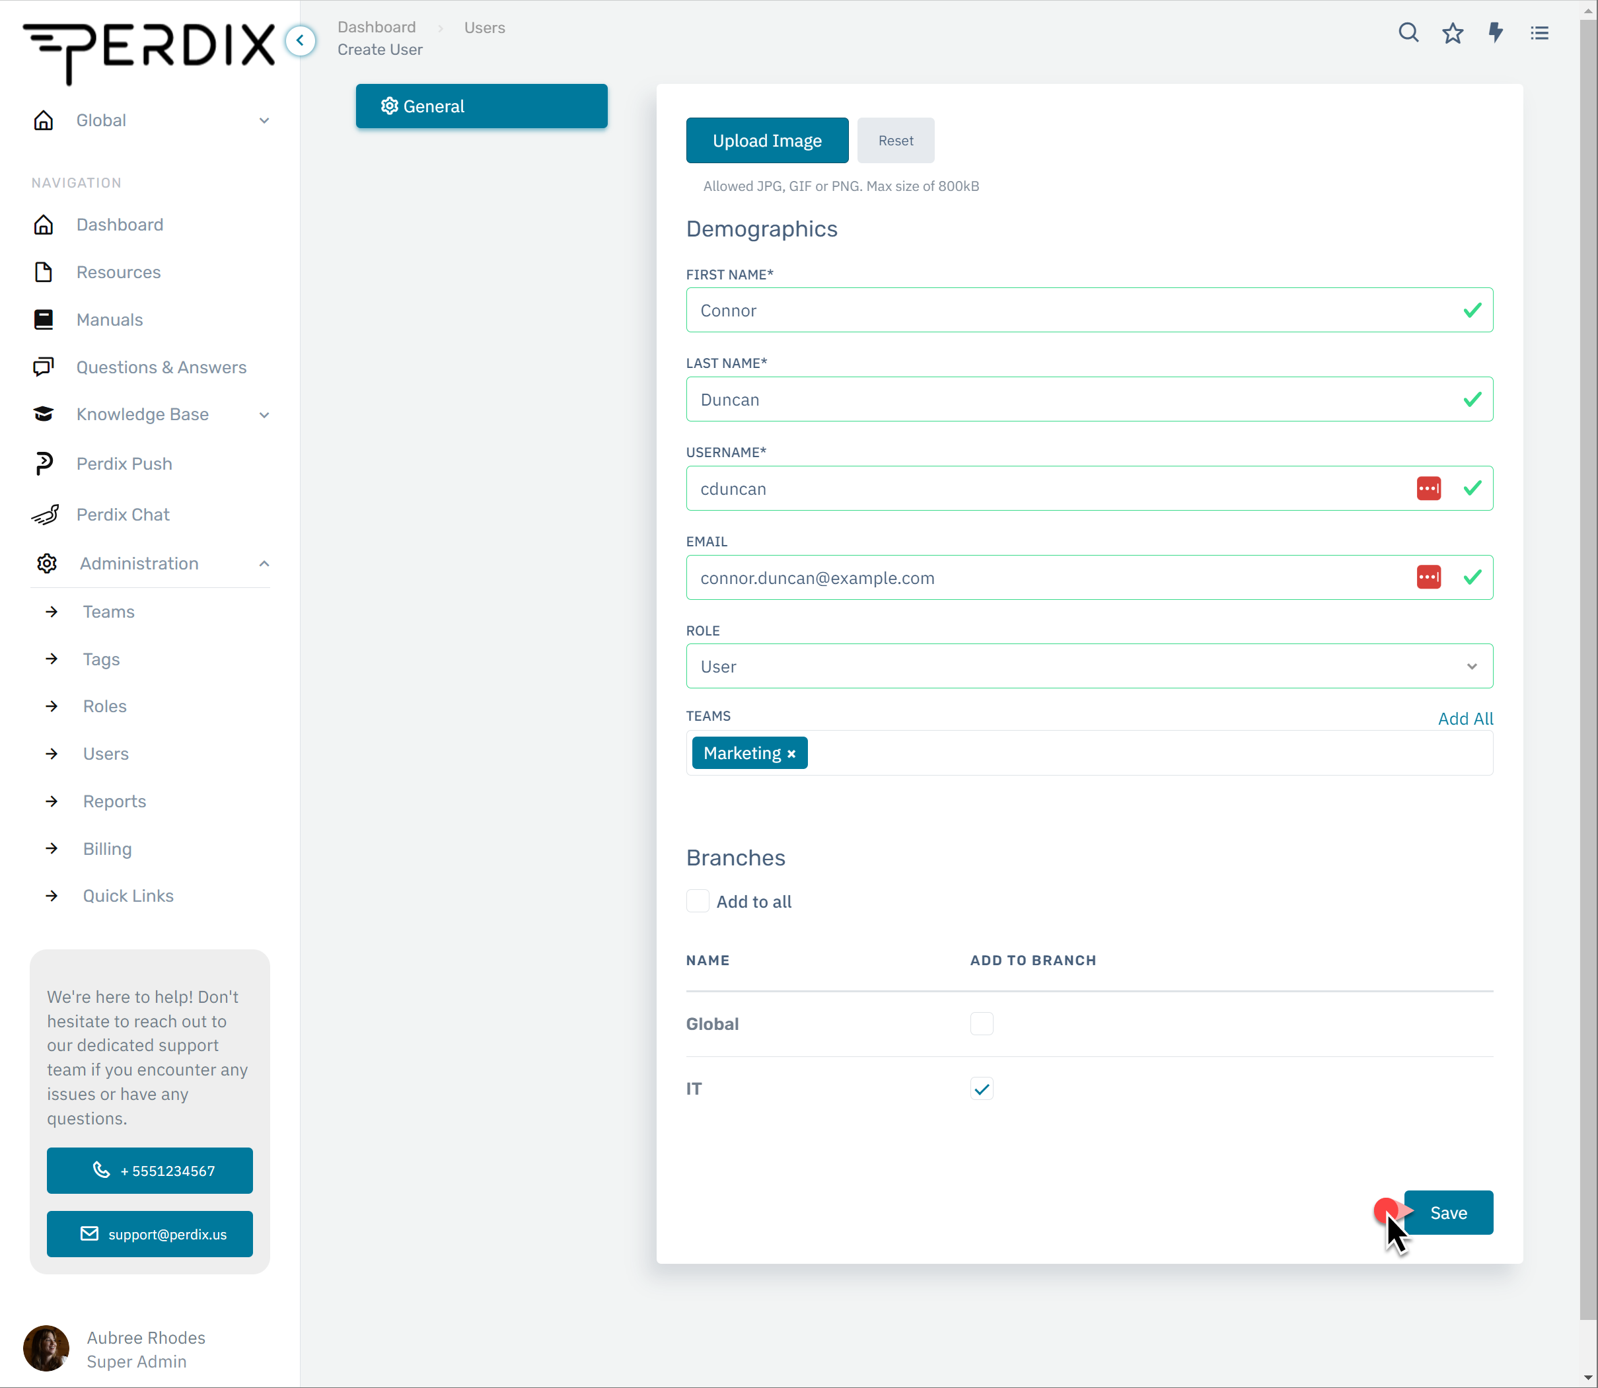Check the Add to all checkbox
This screenshot has width=1598, height=1388.
click(x=698, y=901)
